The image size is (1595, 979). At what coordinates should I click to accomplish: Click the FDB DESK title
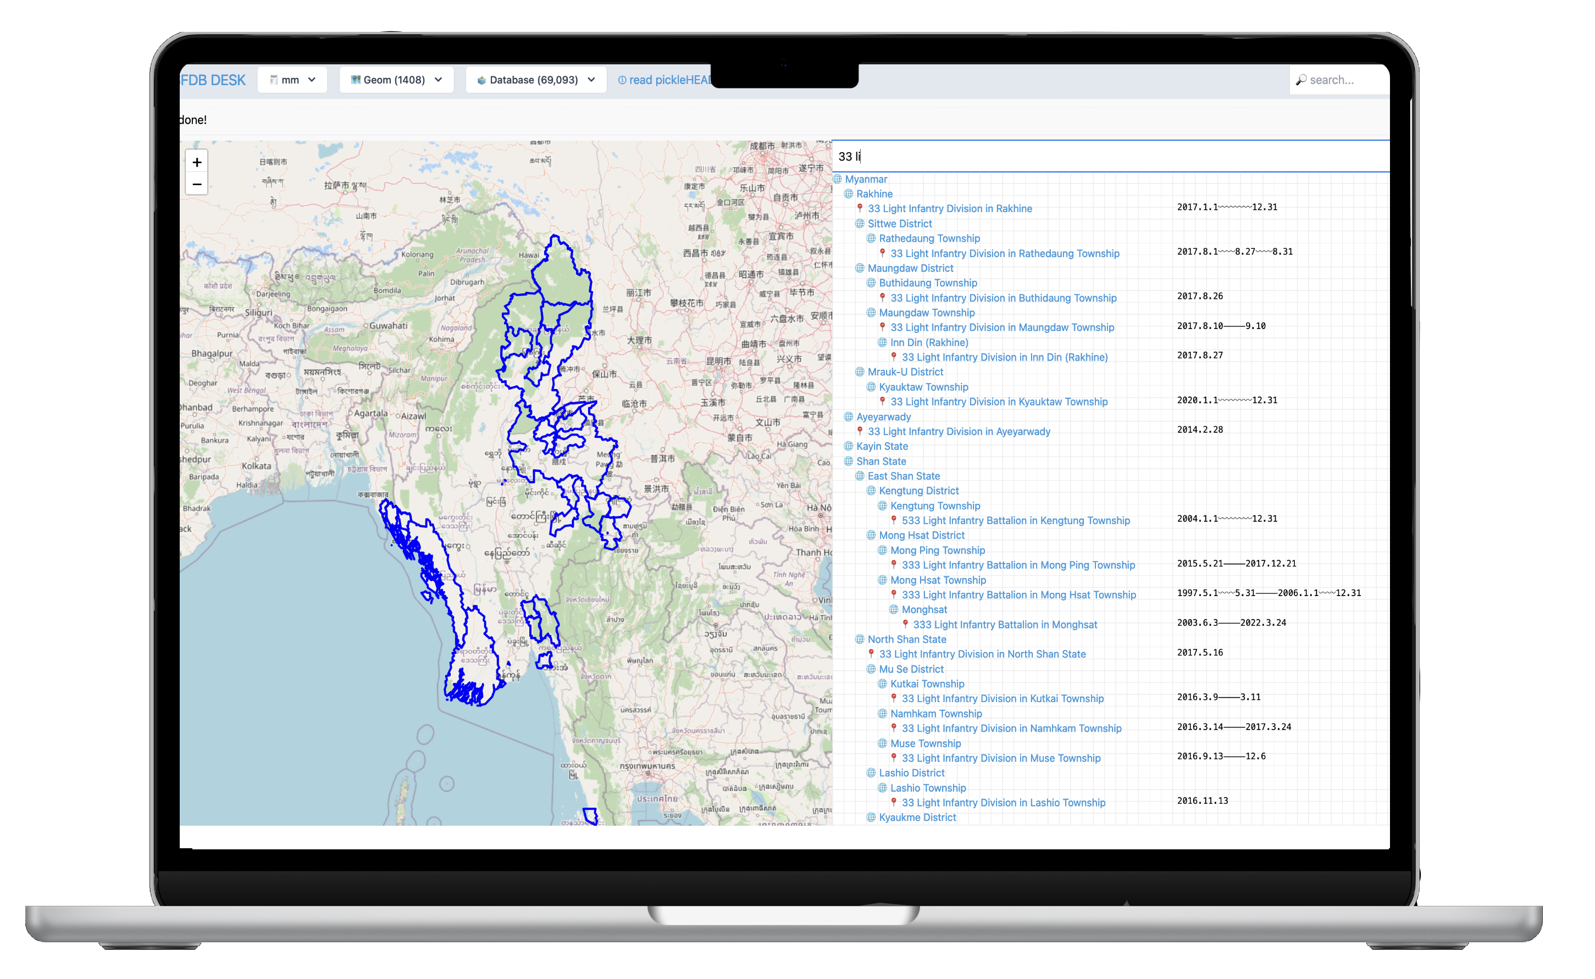click(213, 80)
